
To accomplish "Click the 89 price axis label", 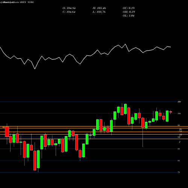I will pos(179,149).
